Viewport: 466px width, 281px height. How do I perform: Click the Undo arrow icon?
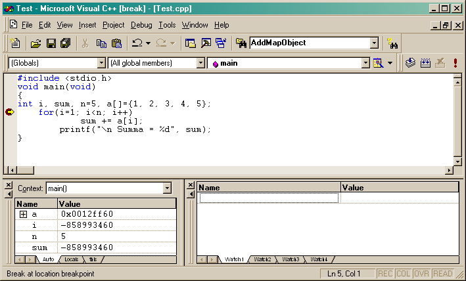coord(137,43)
